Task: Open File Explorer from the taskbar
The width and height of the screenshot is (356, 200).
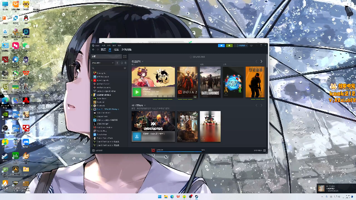Action: pos(166,196)
